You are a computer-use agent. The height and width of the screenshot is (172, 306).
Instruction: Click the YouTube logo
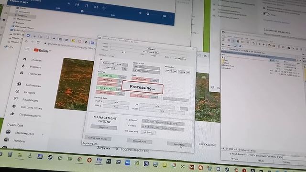click(x=41, y=51)
